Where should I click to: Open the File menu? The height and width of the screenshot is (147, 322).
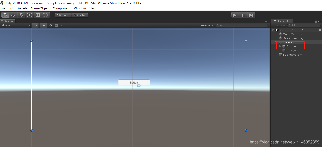click(x=3, y=8)
